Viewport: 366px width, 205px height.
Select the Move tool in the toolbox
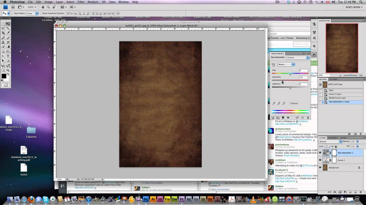point(8,24)
